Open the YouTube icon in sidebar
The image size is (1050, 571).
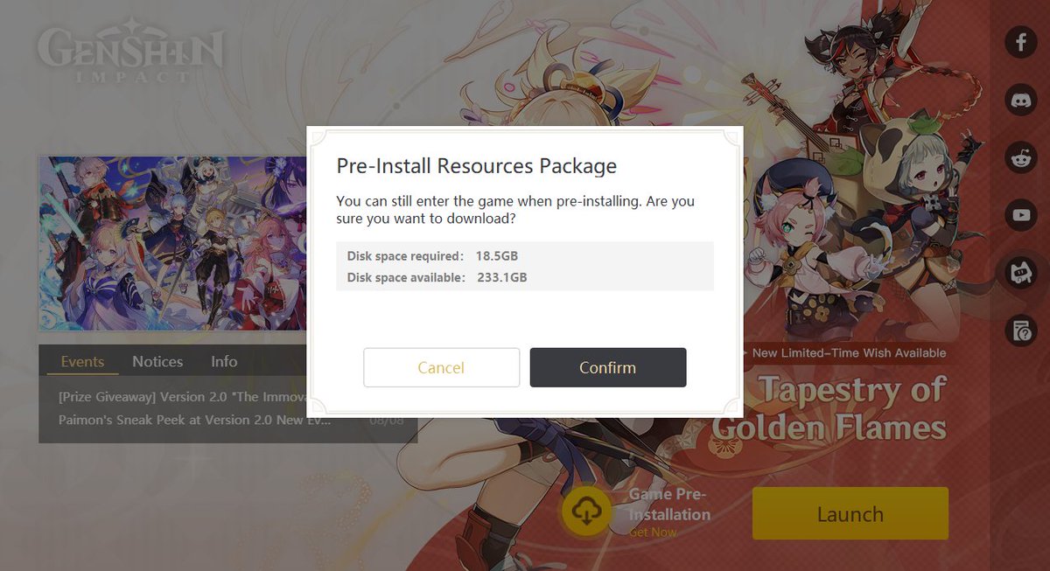(1021, 214)
